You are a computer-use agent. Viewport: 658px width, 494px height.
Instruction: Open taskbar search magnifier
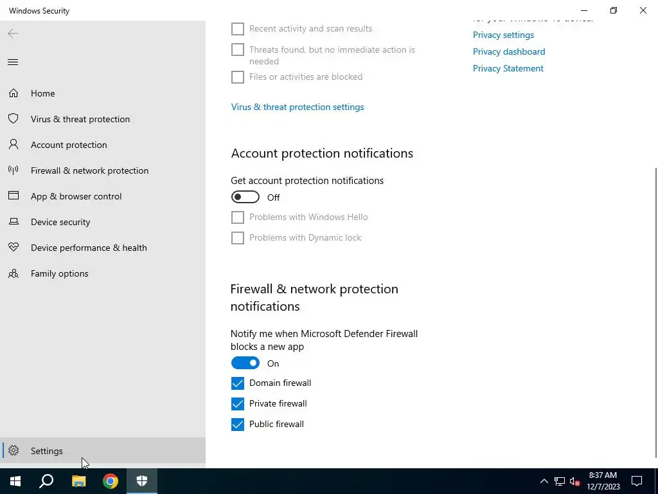[46, 481]
